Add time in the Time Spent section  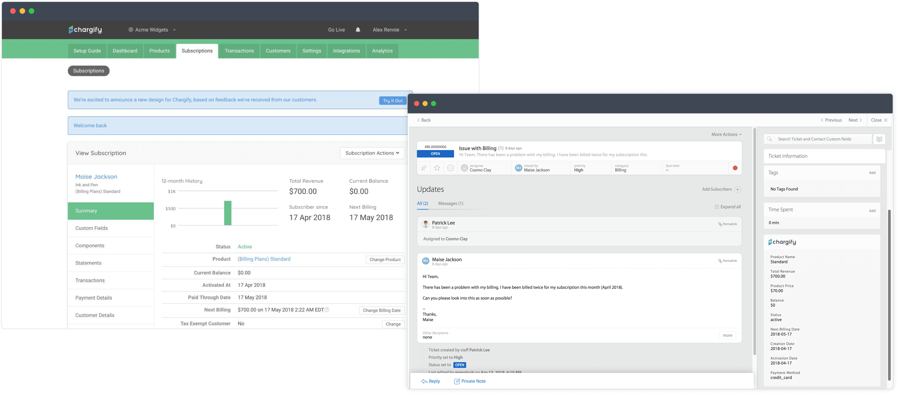coord(872,211)
